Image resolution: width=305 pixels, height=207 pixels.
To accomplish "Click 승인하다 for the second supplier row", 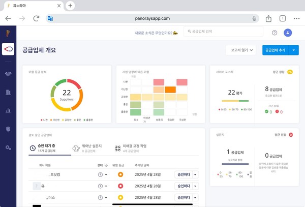I will tap(182, 186).
